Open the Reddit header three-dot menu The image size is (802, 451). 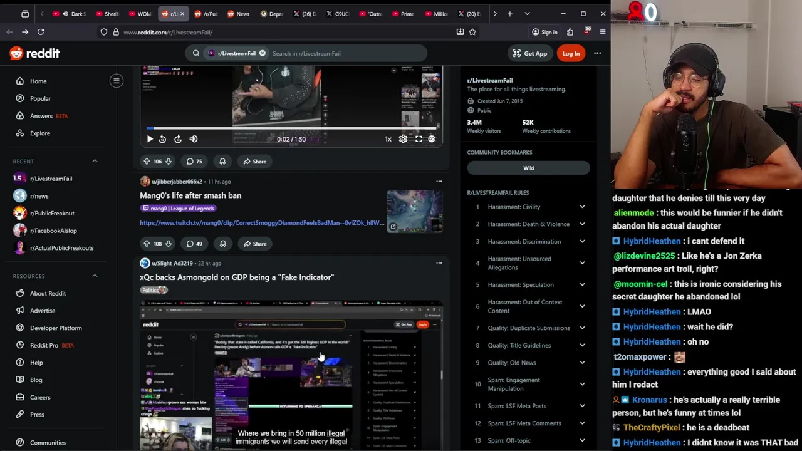597,54
